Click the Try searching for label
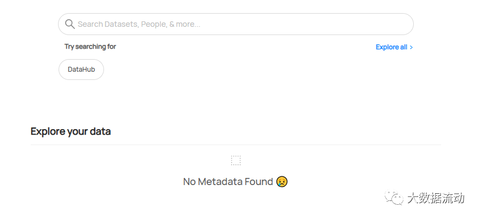Viewport: 480px width, 219px height. (90, 47)
